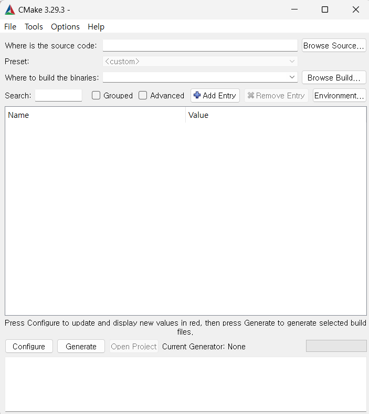The width and height of the screenshot is (369, 414).
Task: Focus the Search input field
Action: 58,95
